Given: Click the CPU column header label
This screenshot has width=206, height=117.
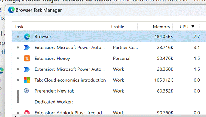Looking at the screenshot, I should coord(184,27).
